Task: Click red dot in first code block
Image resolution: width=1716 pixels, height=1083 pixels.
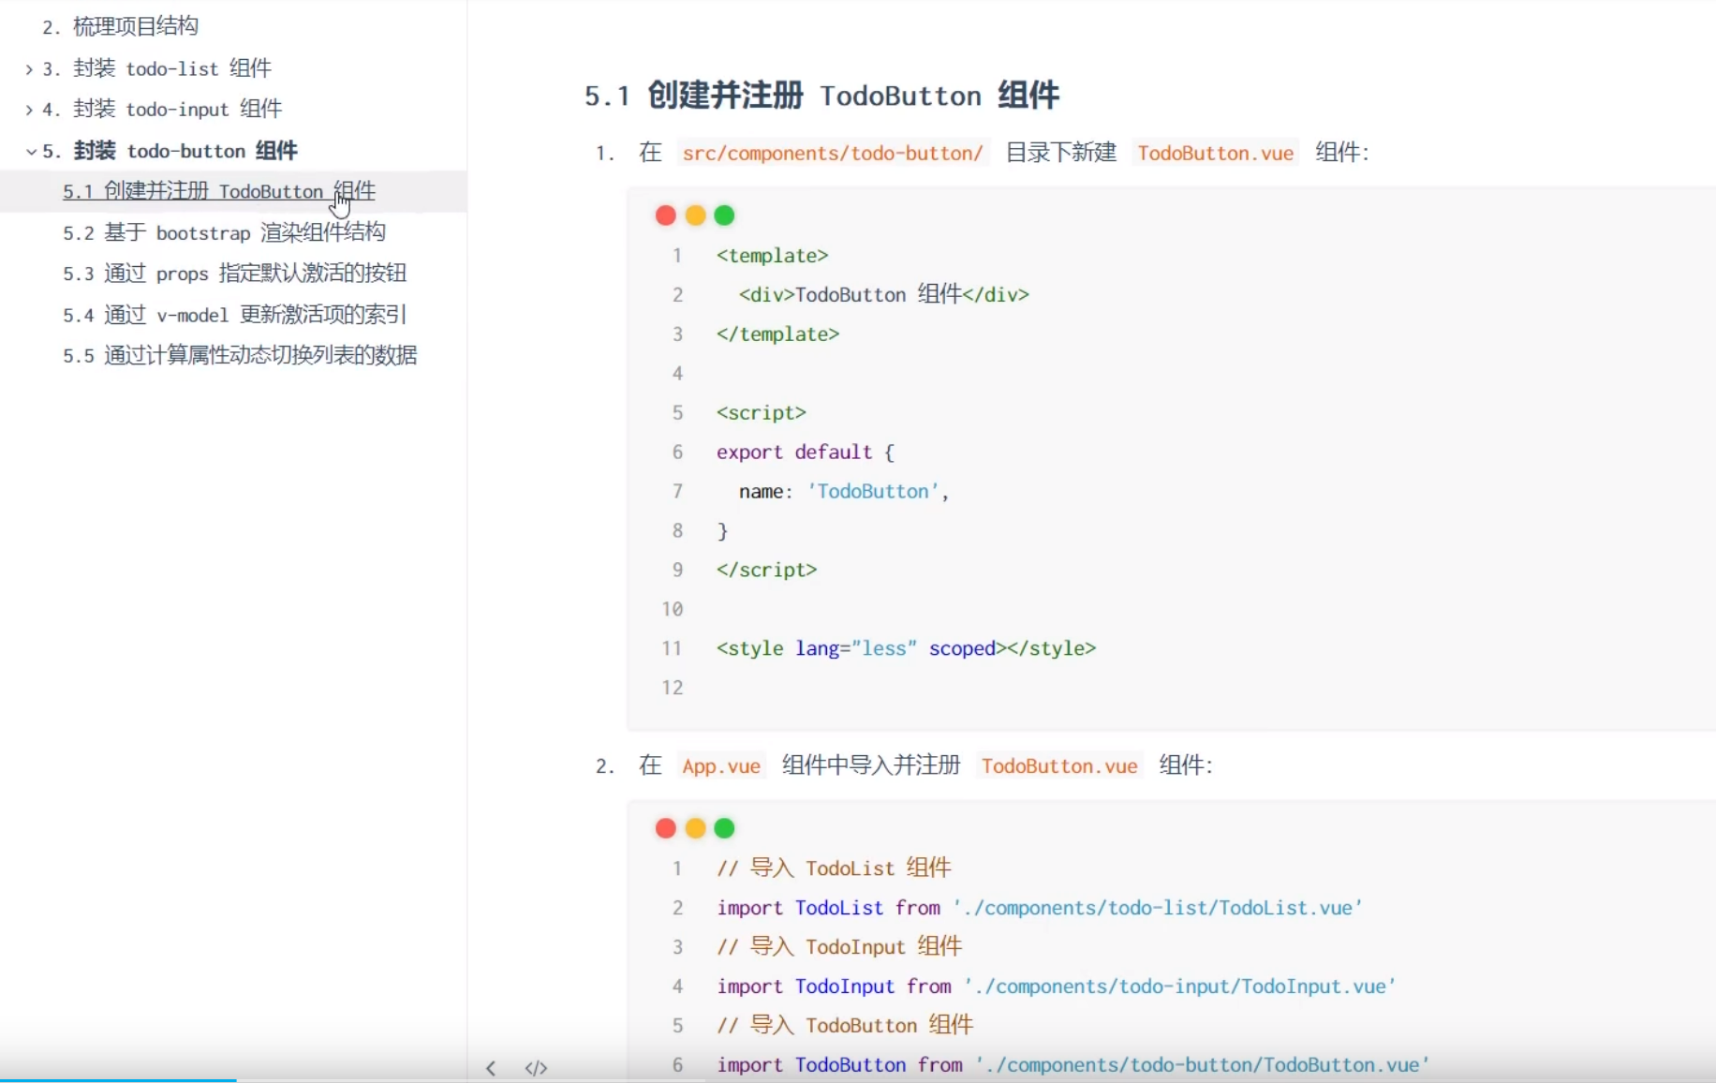Action: [x=666, y=215]
